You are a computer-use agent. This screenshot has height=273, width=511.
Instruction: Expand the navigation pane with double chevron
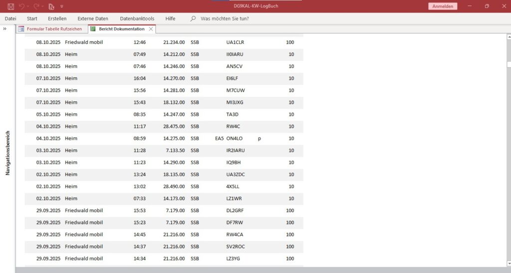click(5, 29)
